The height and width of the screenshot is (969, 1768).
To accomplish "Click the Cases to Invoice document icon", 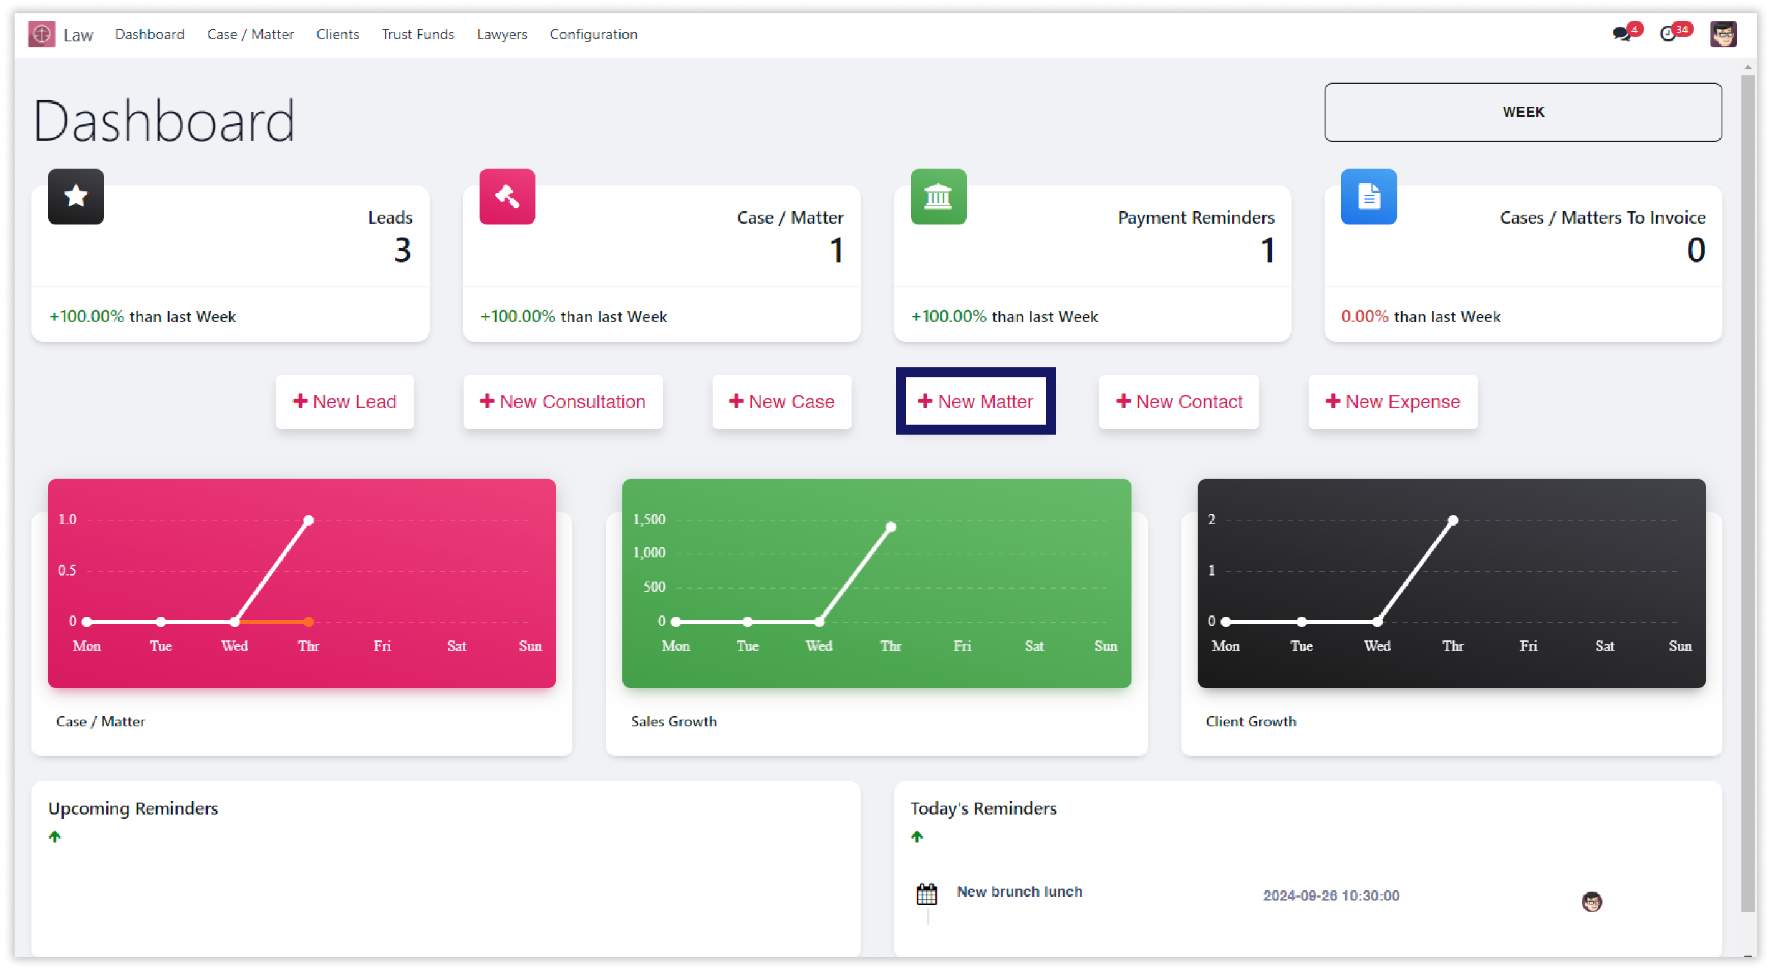I will click(x=1368, y=197).
